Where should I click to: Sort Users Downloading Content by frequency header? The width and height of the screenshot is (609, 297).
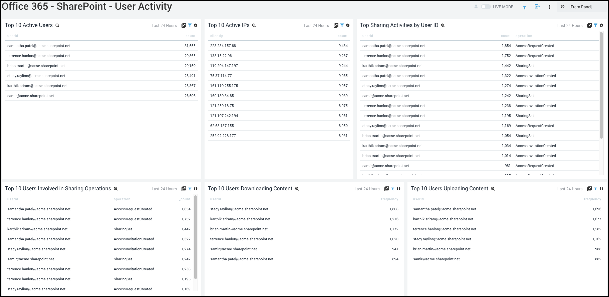point(389,199)
